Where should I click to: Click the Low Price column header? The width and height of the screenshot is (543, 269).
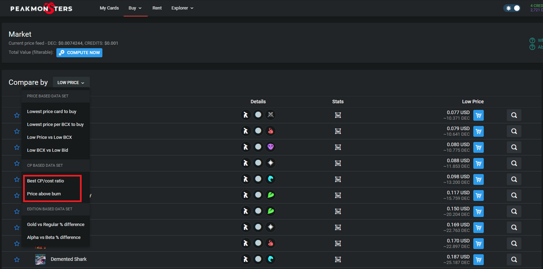pyautogui.click(x=473, y=102)
